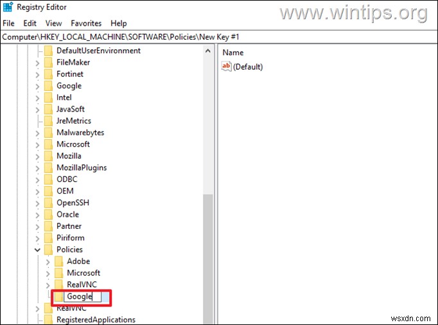Click the (Default) string value icon
The width and height of the screenshot is (438, 325).
tap(226, 67)
